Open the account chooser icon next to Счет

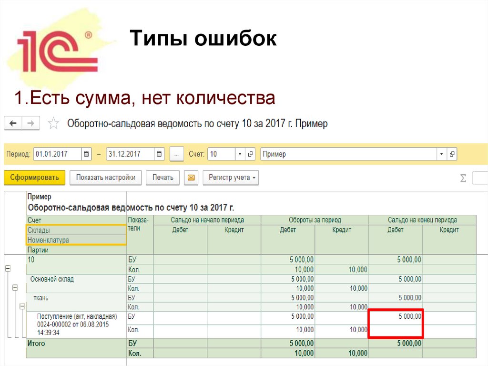(x=249, y=154)
